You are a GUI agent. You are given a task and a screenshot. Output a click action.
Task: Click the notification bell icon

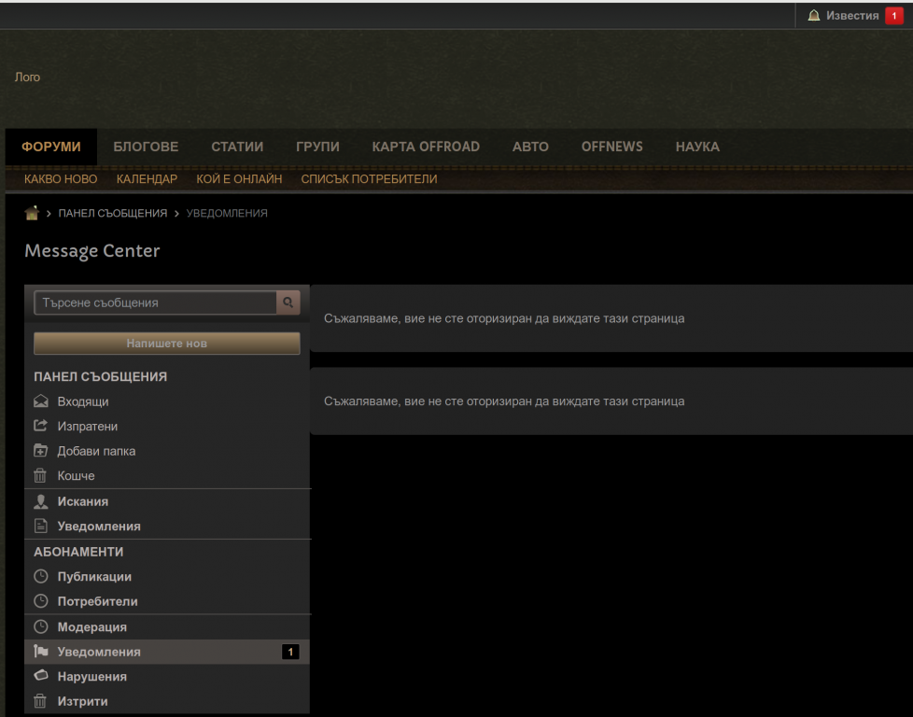[x=813, y=16]
